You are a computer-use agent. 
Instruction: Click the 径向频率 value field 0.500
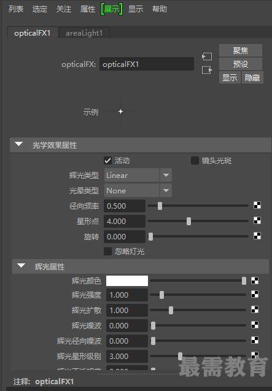point(125,206)
